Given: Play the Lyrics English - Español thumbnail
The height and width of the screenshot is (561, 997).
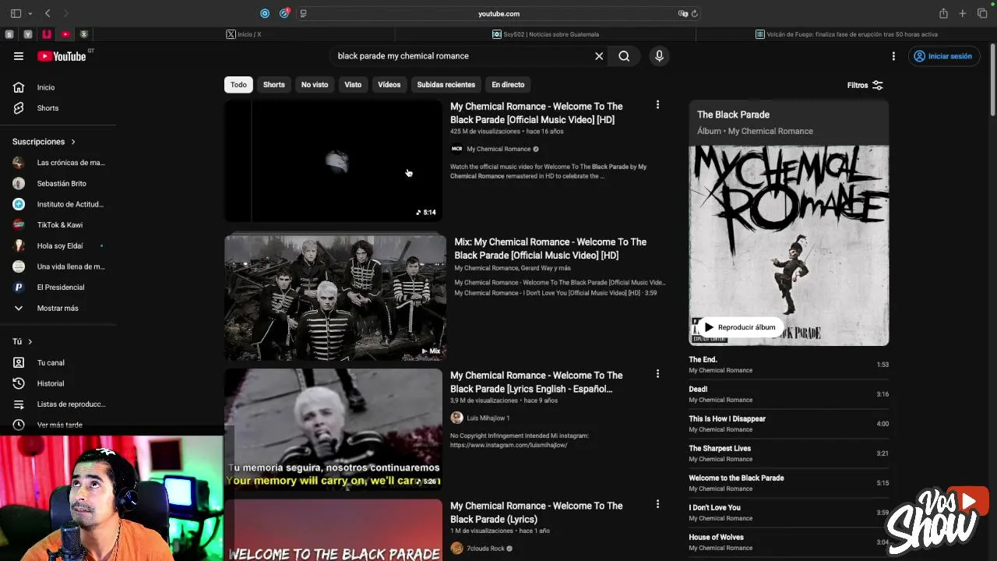Looking at the screenshot, I should point(333,429).
